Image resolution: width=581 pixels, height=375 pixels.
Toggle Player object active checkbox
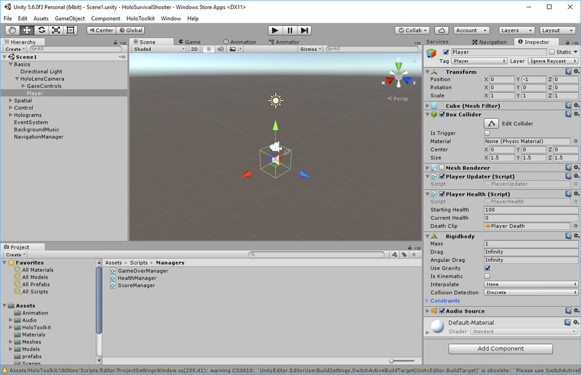[446, 52]
